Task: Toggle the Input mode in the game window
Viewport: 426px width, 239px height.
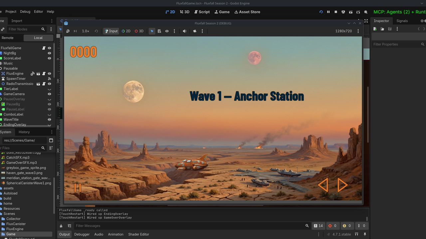Action: click(111, 31)
